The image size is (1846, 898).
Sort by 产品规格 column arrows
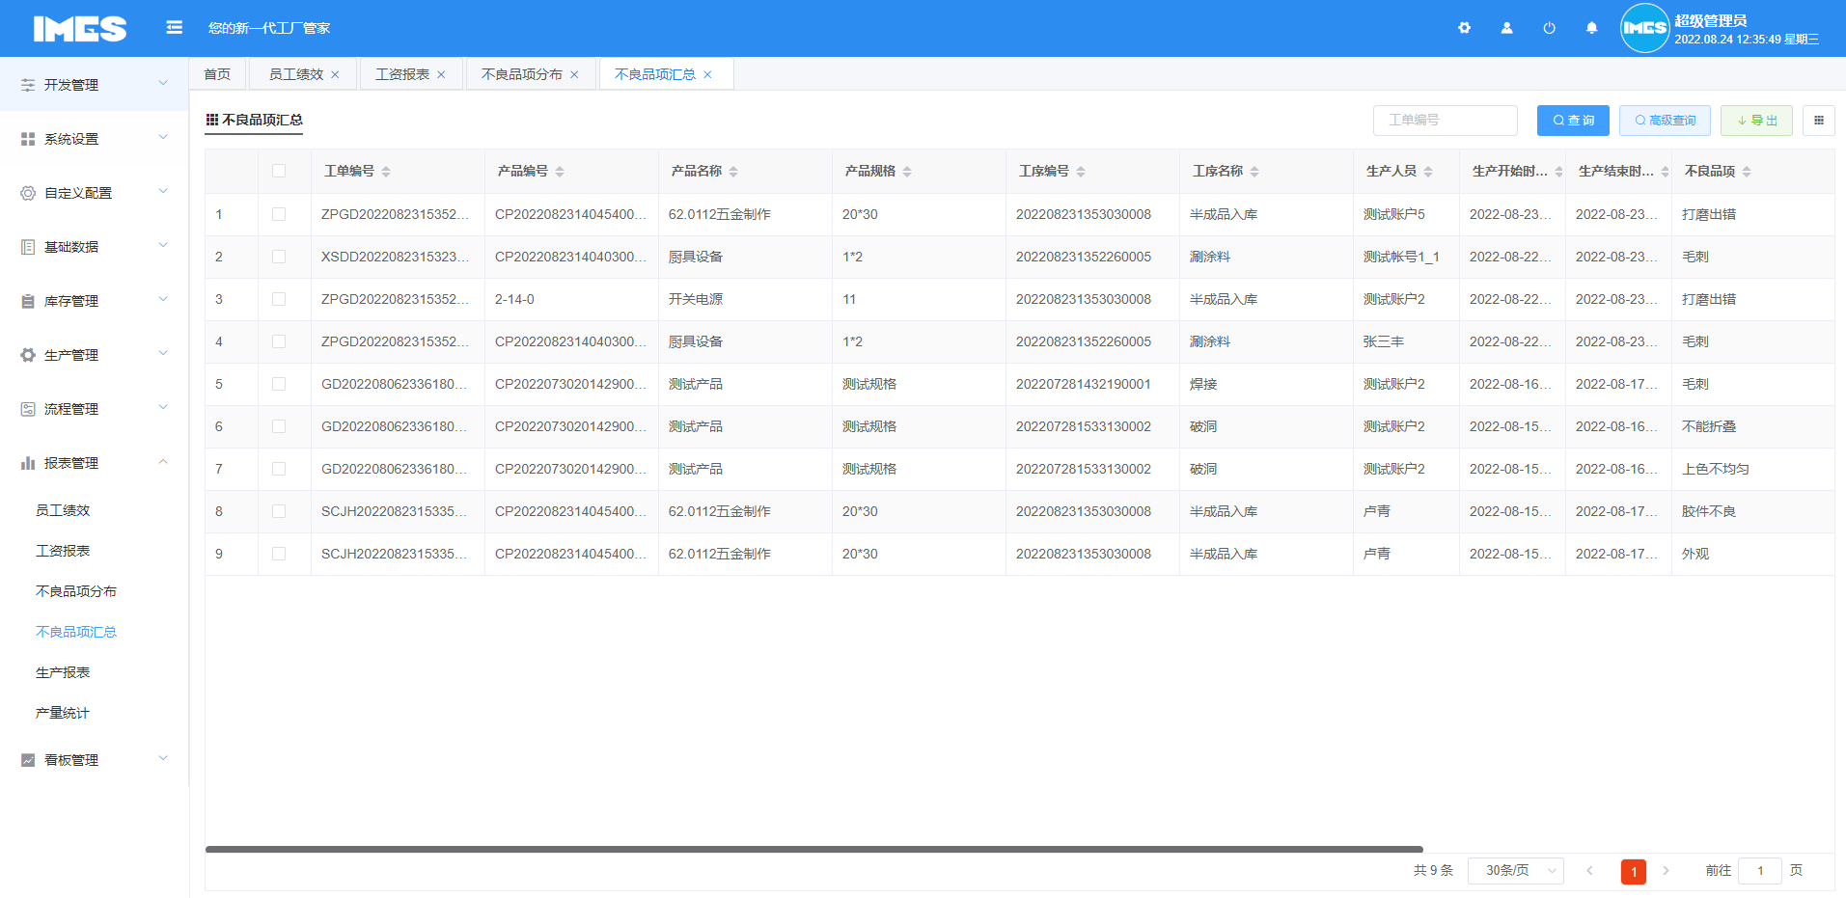pos(907,172)
